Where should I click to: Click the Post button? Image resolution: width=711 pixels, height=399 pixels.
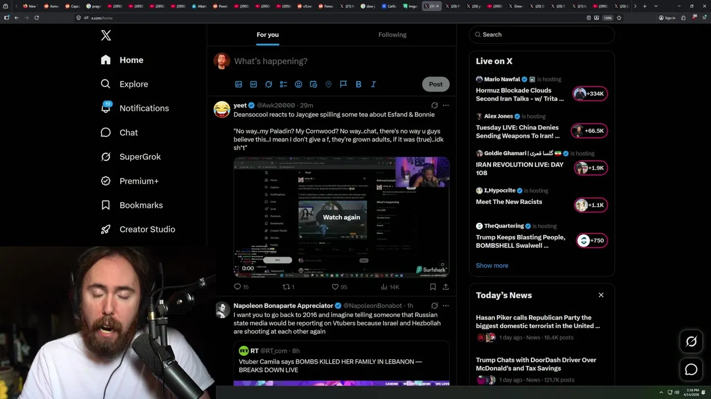click(x=435, y=84)
